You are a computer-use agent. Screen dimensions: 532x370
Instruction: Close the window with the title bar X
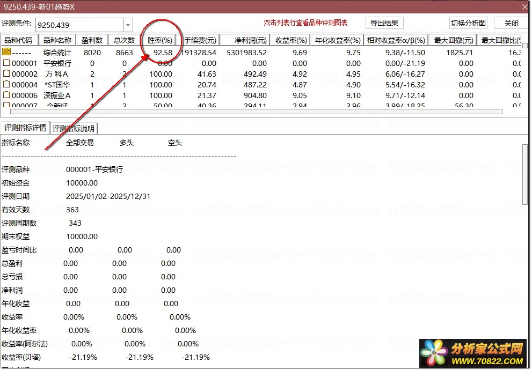point(525,7)
